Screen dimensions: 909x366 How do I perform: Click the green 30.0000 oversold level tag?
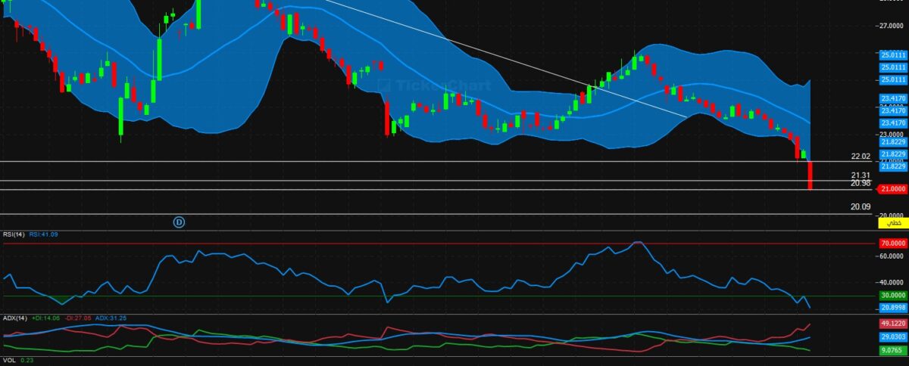pyautogui.click(x=893, y=296)
